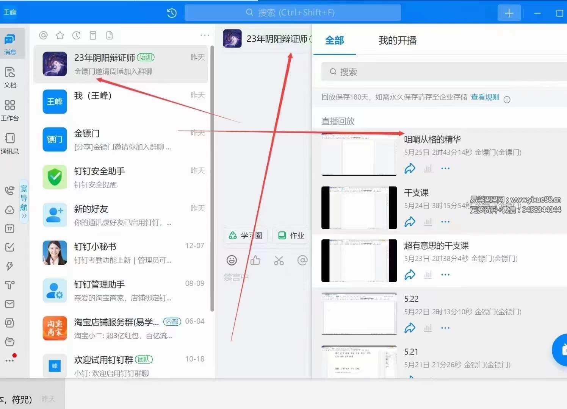Switch to the 我的开播 tab
The image size is (567, 409).
tap(397, 40)
